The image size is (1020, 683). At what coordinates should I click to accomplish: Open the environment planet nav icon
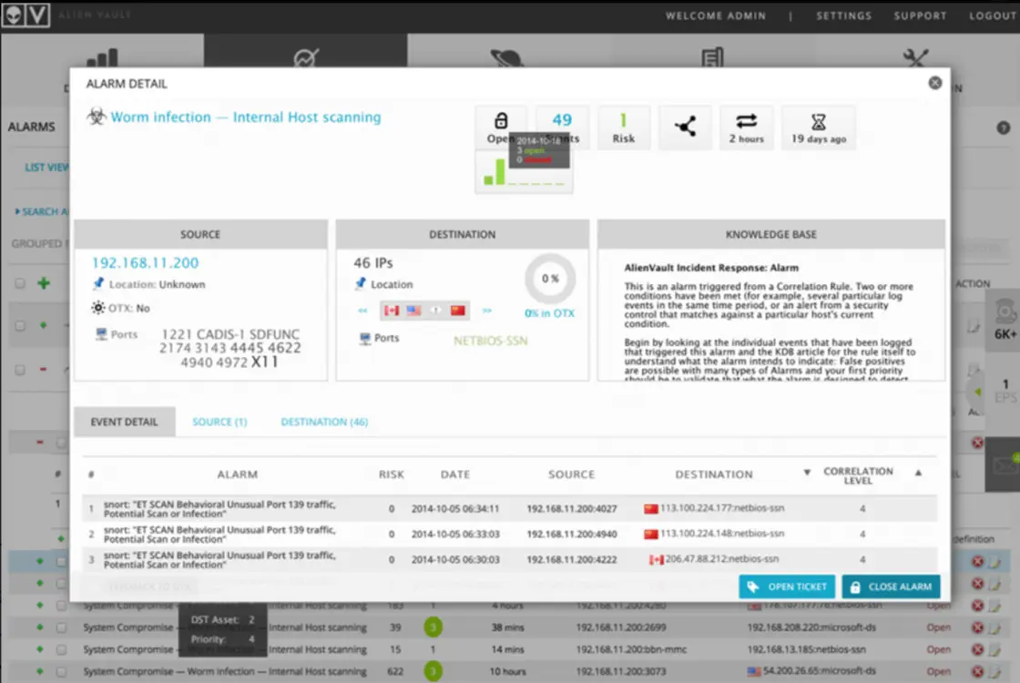tap(505, 58)
